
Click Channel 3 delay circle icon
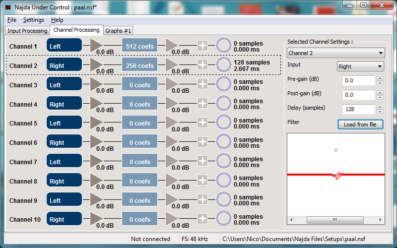click(x=224, y=84)
